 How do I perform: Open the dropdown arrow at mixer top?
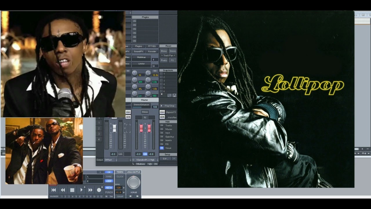pos(130,13)
